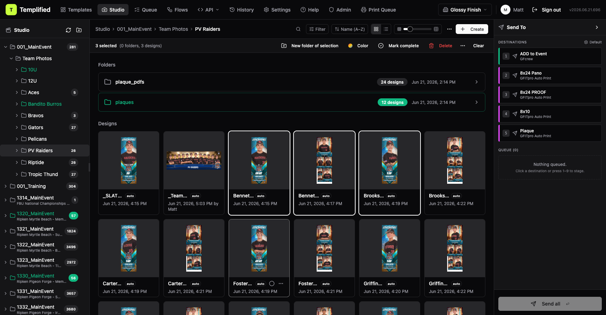Screen dimensions: 606x315
Task: Select the _SLAT... design thumbnail
Action: [129, 160]
